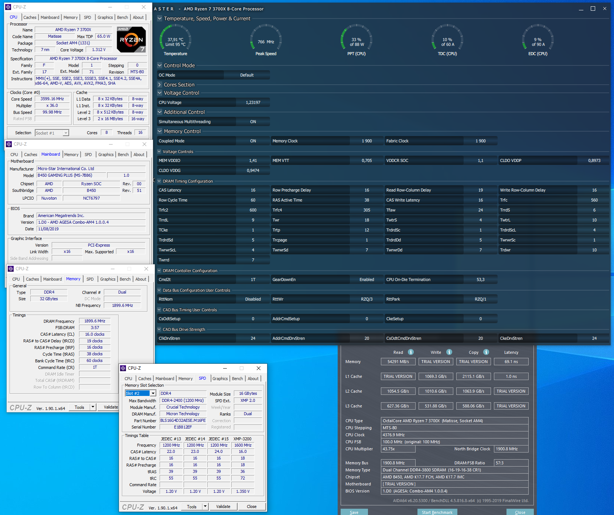The image size is (614, 515).
Task: Click the TDC (CPU) gauge
Action: tap(447, 40)
